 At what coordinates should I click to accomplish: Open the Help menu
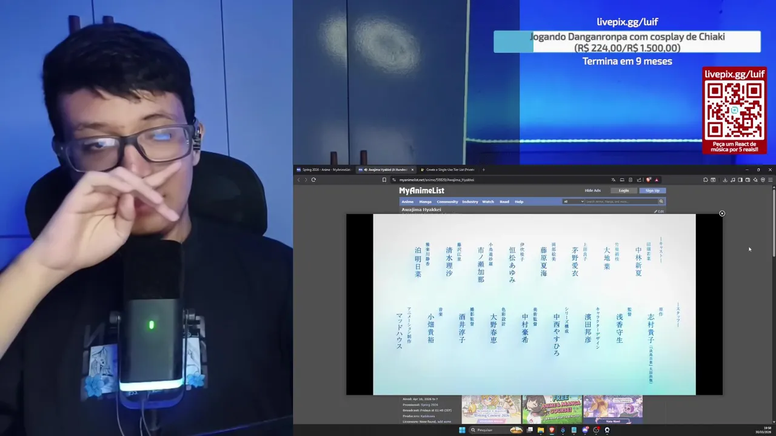(x=519, y=202)
